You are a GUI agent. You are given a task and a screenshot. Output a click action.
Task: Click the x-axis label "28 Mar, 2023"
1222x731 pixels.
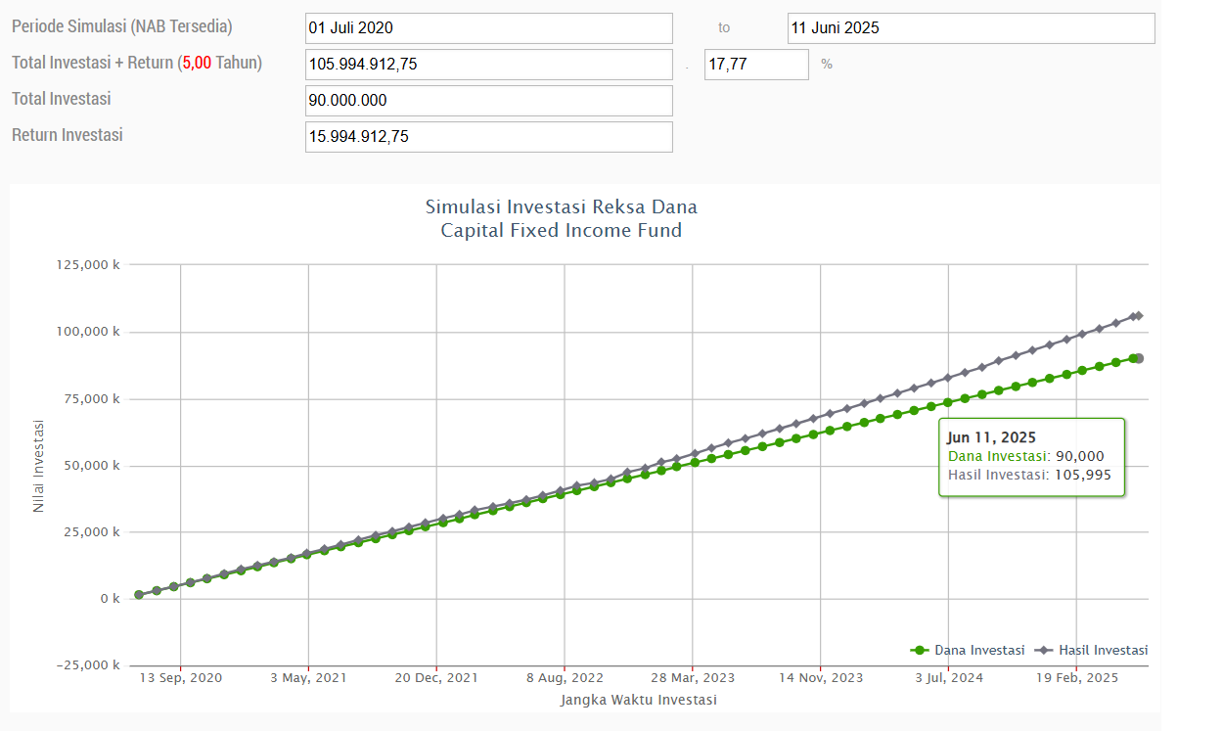(x=693, y=678)
